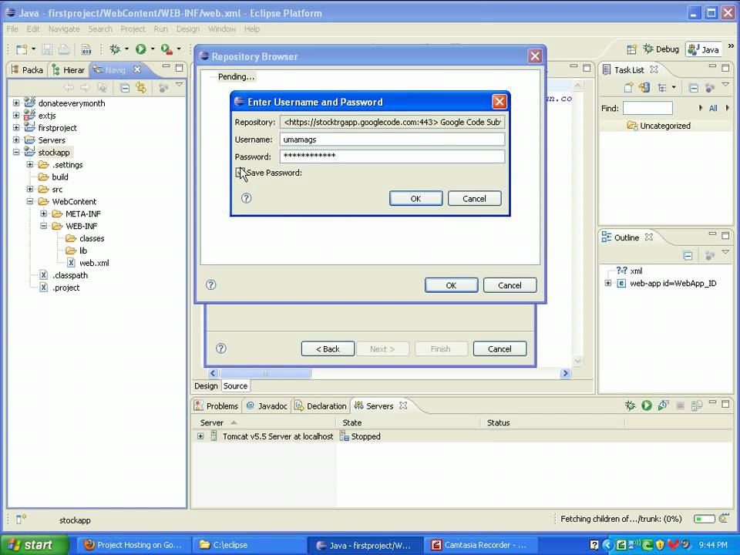Click the progress icon in the status bar
Image resolution: width=740 pixels, height=555 pixels.
point(724,519)
